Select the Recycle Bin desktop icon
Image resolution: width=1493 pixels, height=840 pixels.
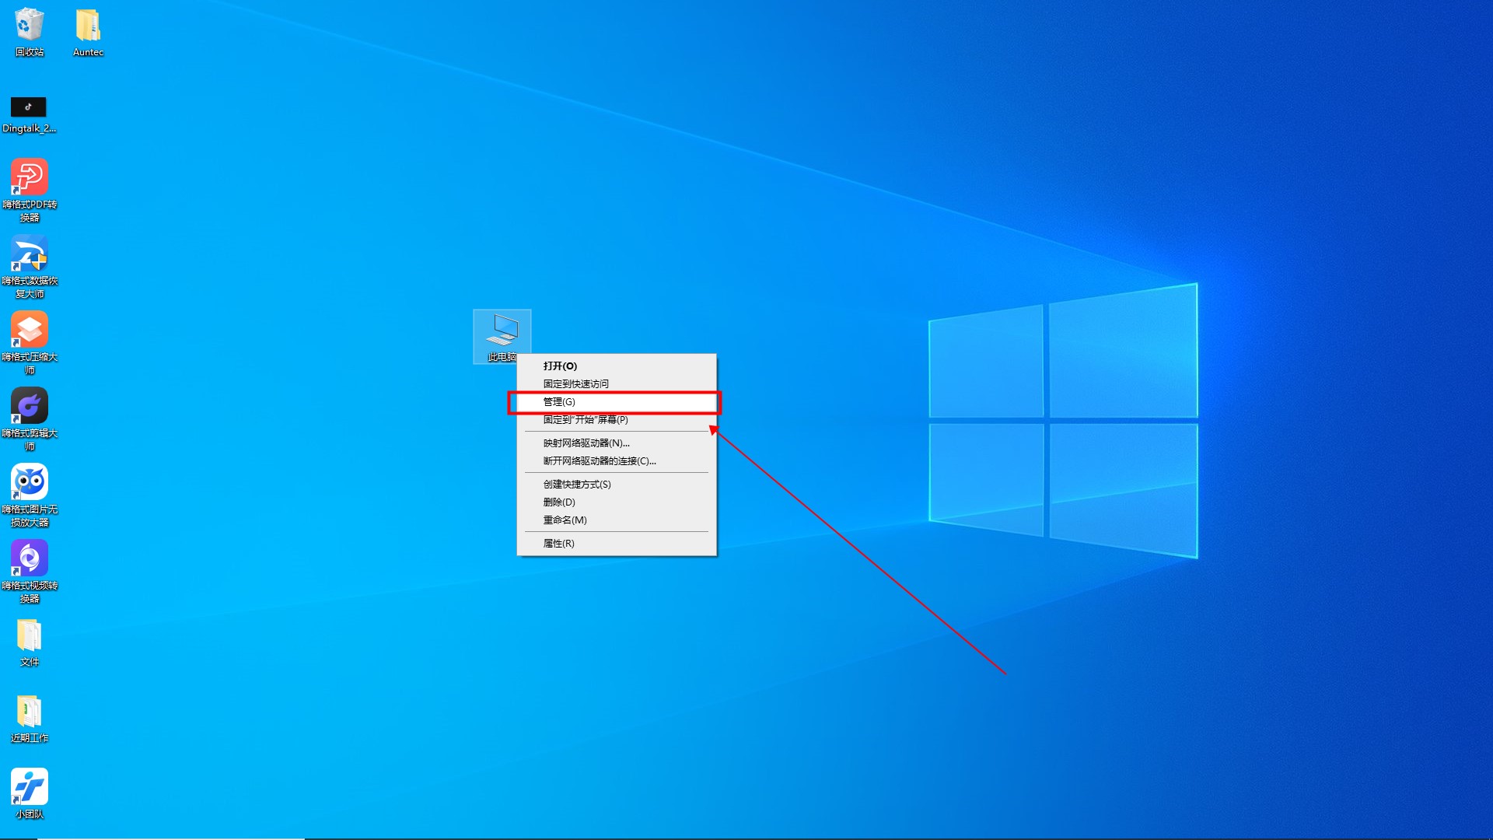30,32
